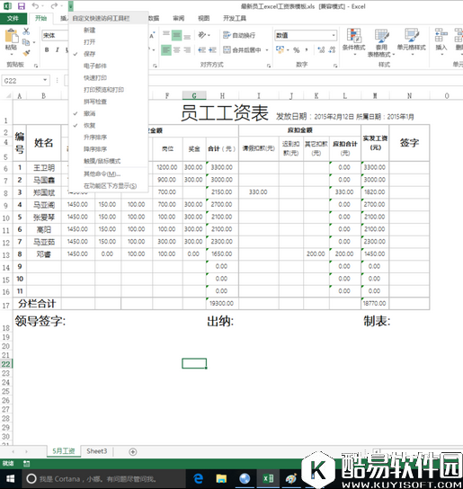
Task: Select align right icon
Action: pos(187,50)
